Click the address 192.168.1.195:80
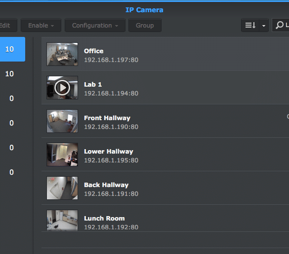This screenshot has width=289, height=254. (111, 160)
